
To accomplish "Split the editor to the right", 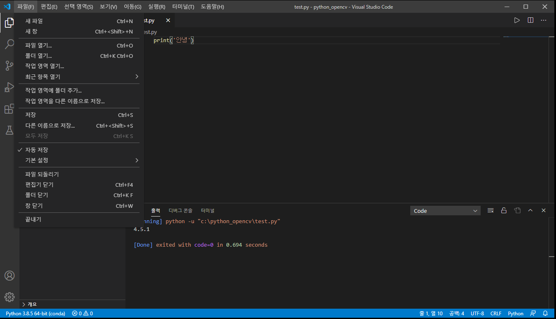I will coord(530,20).
